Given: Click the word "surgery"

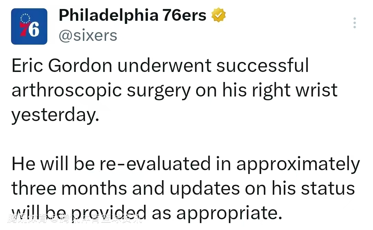Looking at the screenshot, I should click(159, 91).
